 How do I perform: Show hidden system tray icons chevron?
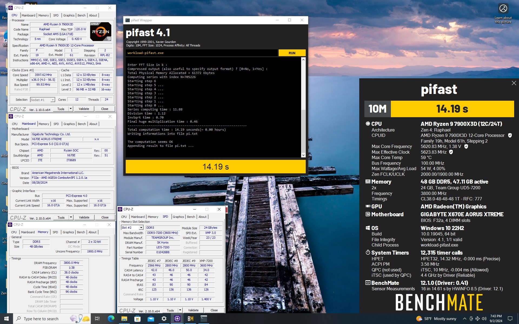tap(464, 319)
